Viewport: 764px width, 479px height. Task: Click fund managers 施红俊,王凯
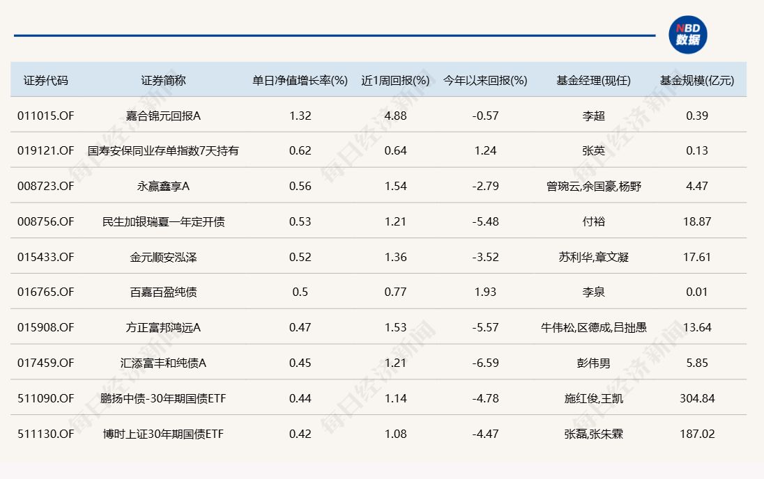[x=593, y=398]
